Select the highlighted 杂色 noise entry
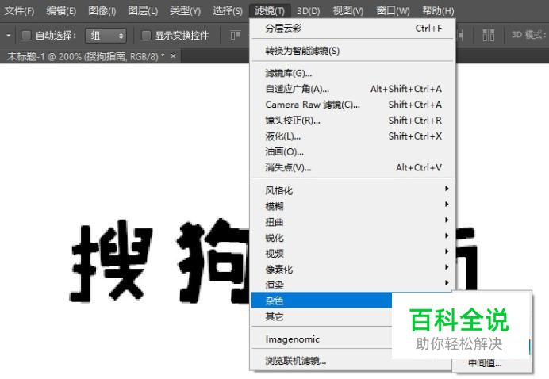The width and height of the screenshot is (549, 379). point(321,301)
